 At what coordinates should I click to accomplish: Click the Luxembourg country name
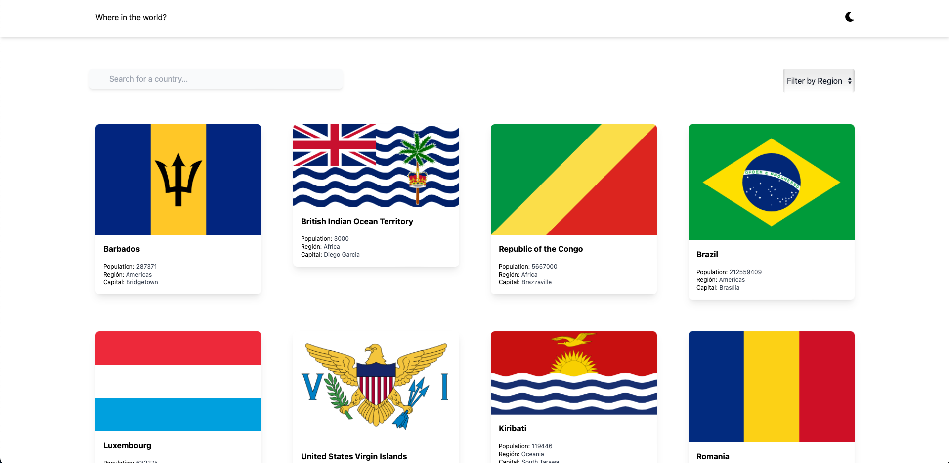click(x=127, y=445)
